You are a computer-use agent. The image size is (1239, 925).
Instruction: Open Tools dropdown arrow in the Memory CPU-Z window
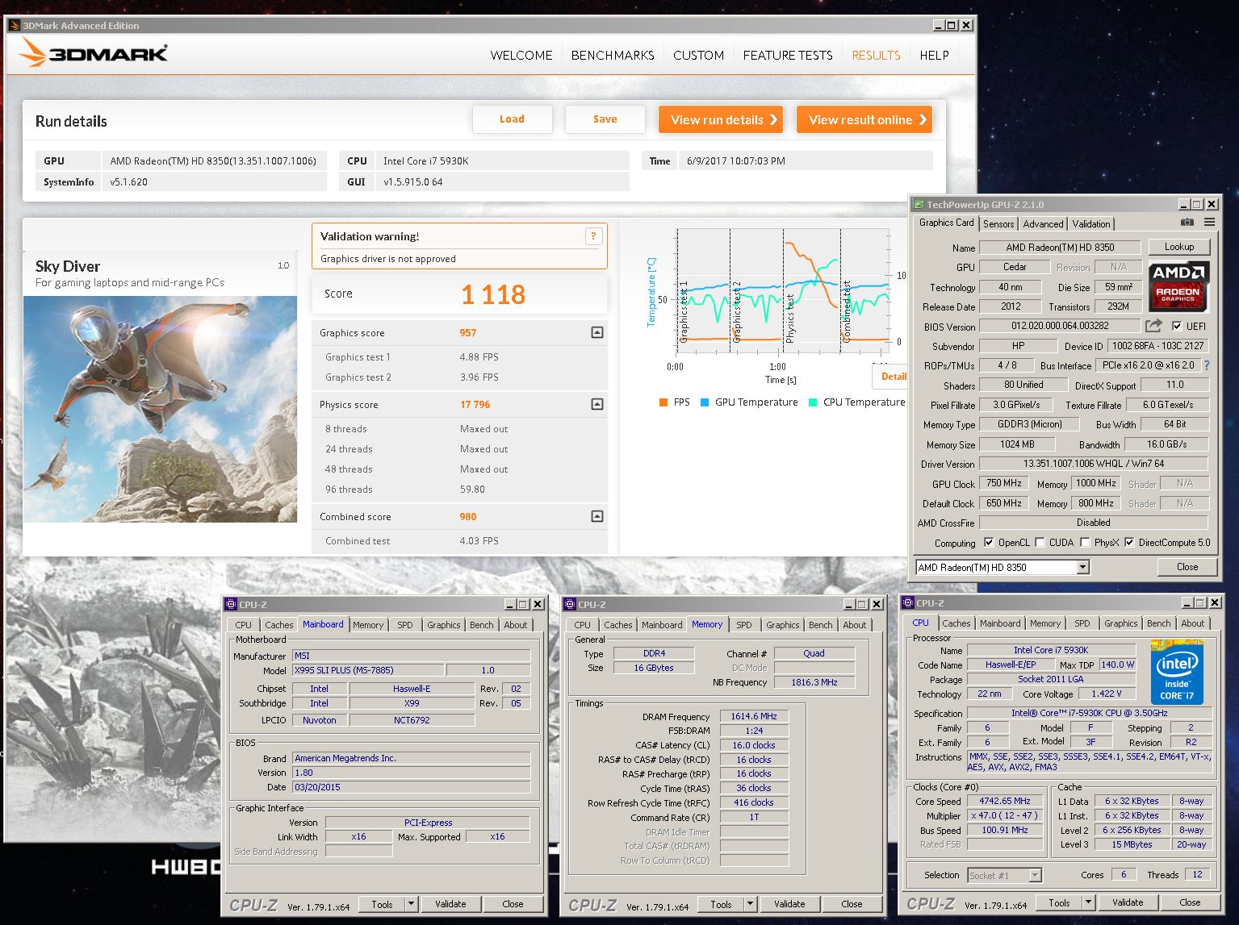tap(750, 904)
